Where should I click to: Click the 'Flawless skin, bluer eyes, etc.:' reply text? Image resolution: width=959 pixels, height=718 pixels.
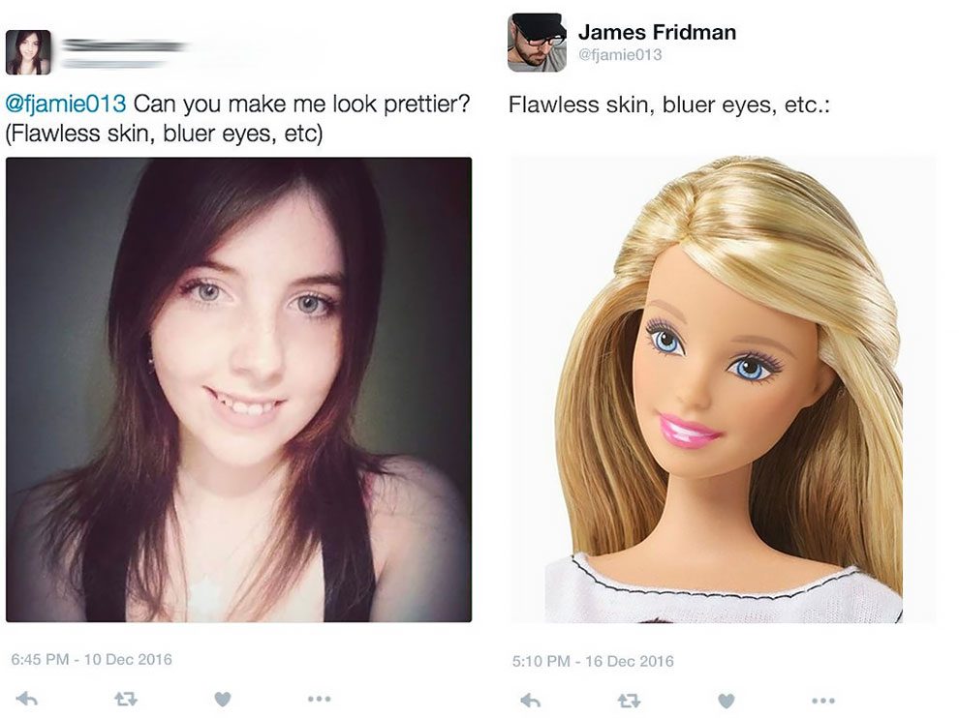pyautogui.click(x=669, y=105)
